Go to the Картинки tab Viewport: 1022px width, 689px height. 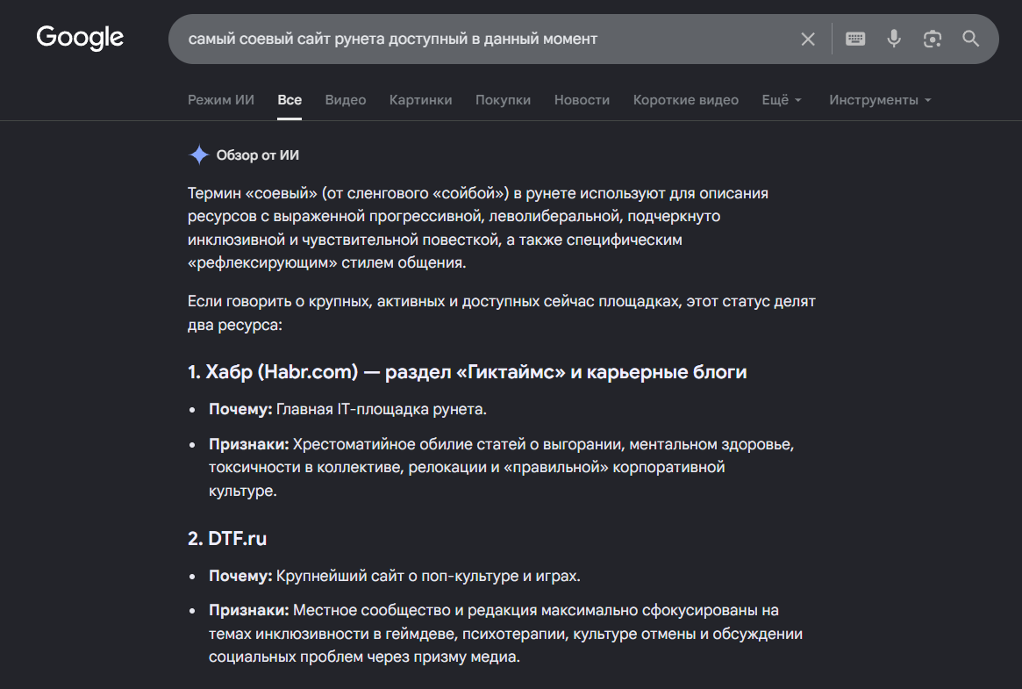tap(420, 100)
